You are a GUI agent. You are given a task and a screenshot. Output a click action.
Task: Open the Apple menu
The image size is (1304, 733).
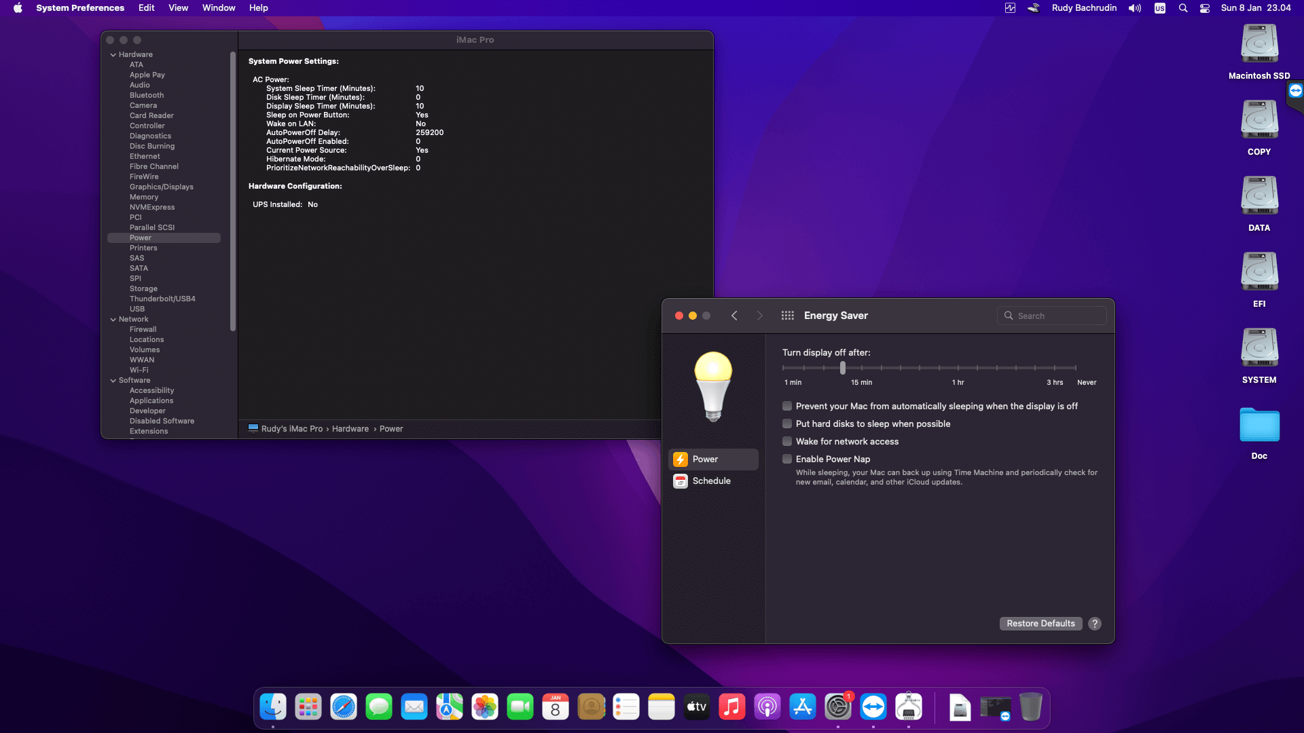[18, 8]
